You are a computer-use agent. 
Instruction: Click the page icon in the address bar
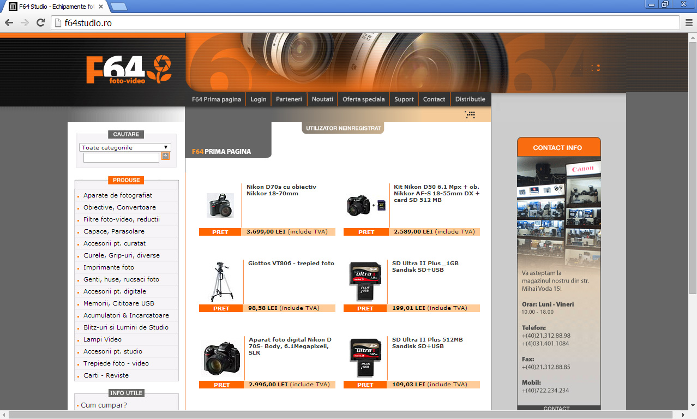pyautogui.click(x=58, y=23)
